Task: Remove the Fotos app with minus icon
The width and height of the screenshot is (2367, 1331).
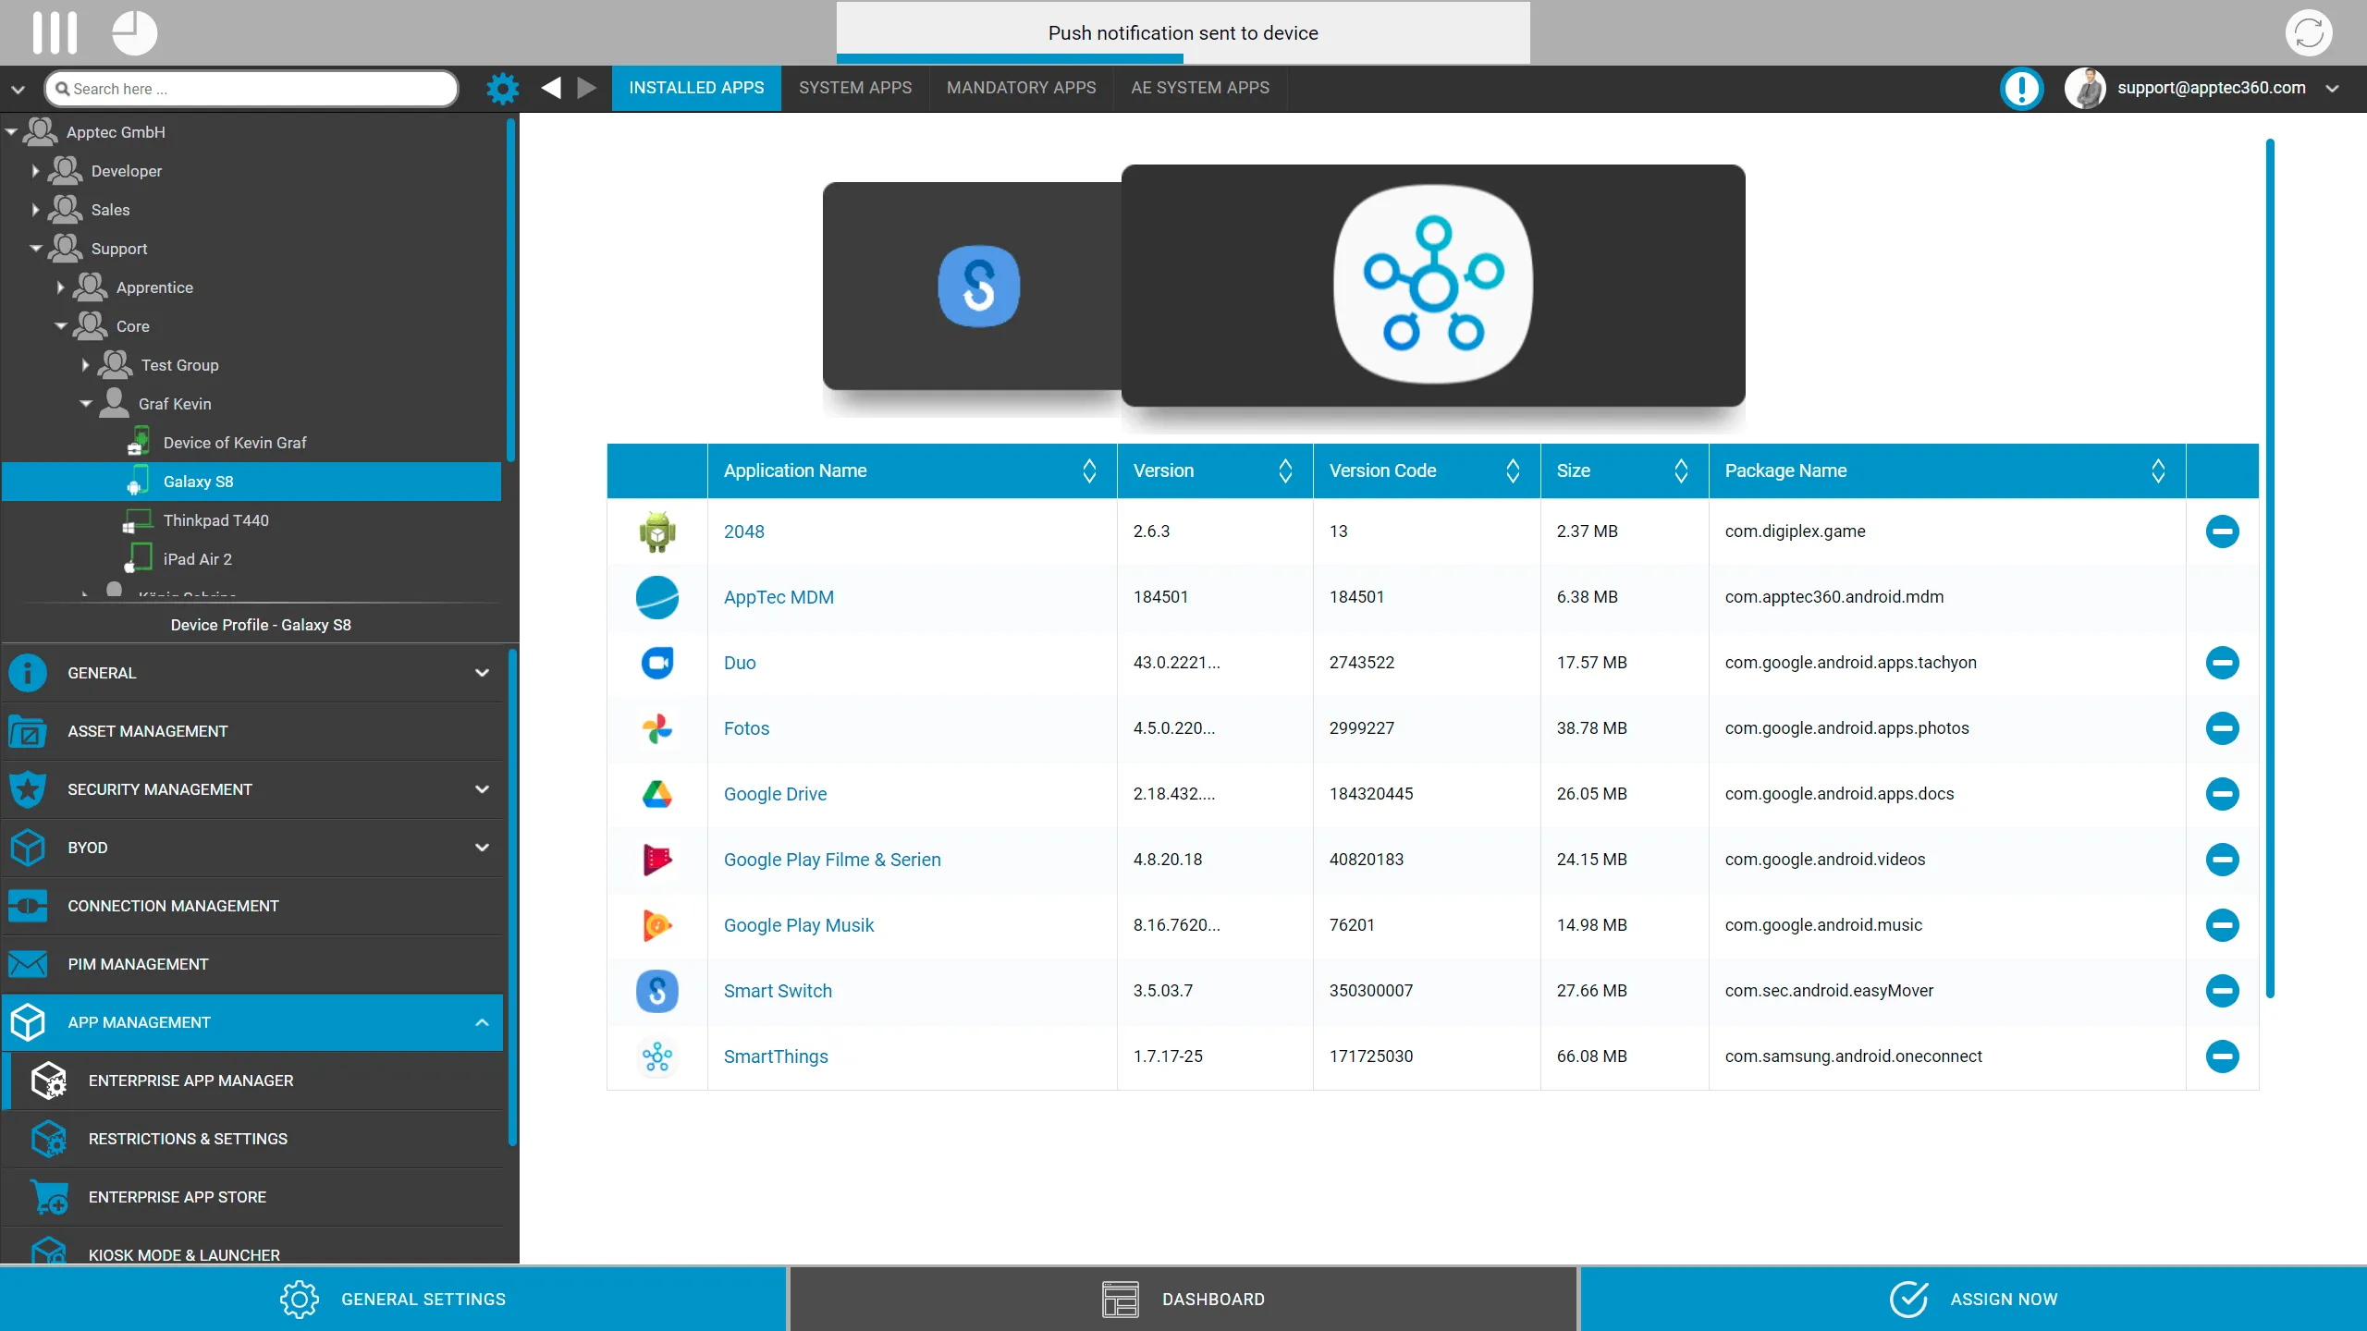Action: tap(2222, 728)
